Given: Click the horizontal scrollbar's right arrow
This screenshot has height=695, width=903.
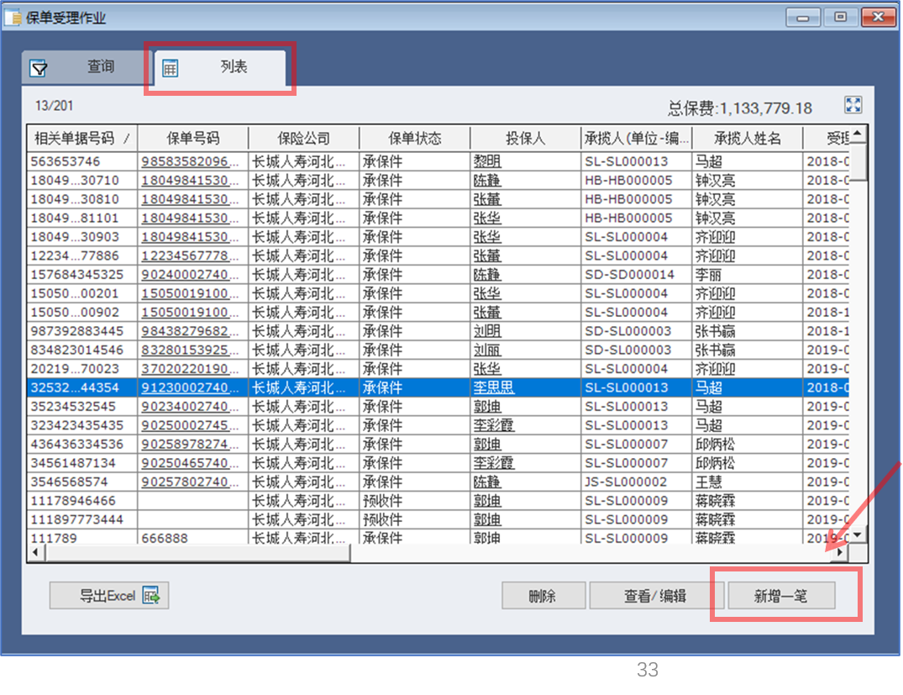Looking at the screenshot, I should 840,553.
